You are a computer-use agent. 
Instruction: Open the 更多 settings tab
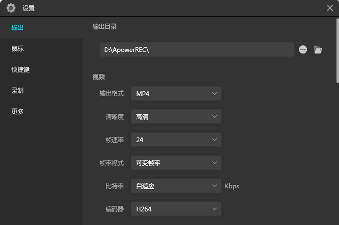pyautogui.click(x=18, y=111)
